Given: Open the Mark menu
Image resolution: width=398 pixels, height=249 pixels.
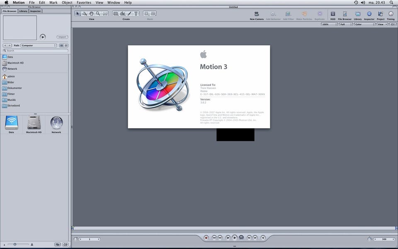Looking at the screenshot, I should (53, 2).
